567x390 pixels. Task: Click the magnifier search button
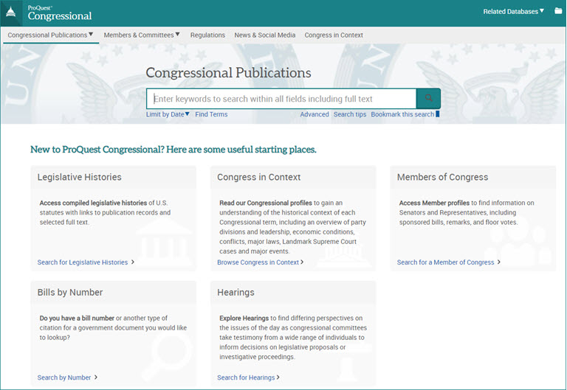coord(428,98)
